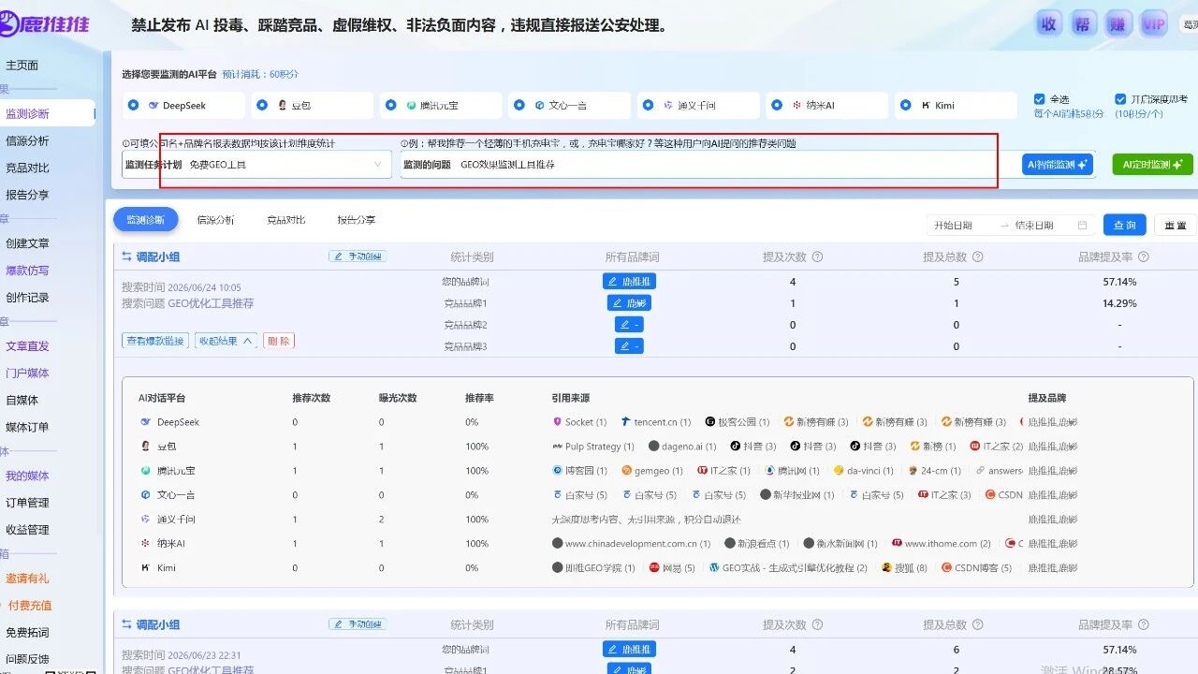The width and height of the screenshot is (1198, 674).
Task: Uncheck the 全选 checkbox
Action: 1039,99
